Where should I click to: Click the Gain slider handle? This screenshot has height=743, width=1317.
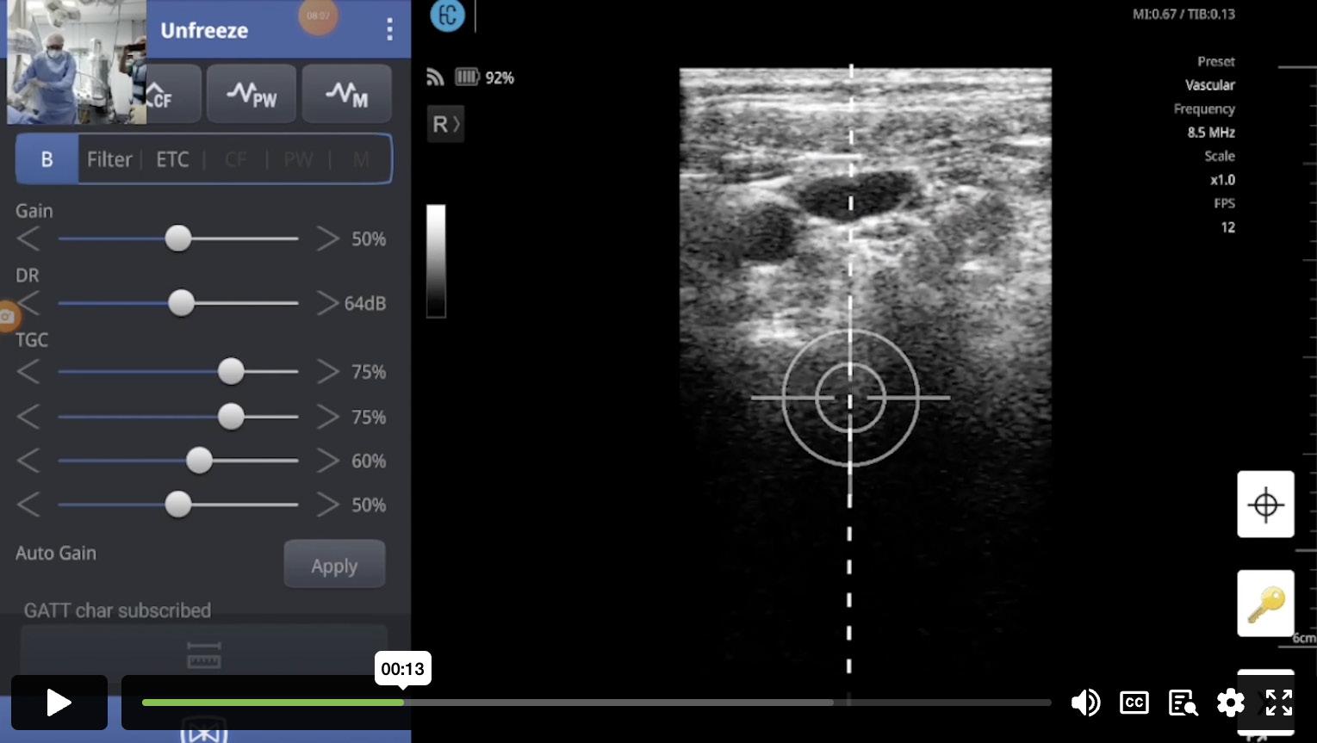tap(178, 238)
